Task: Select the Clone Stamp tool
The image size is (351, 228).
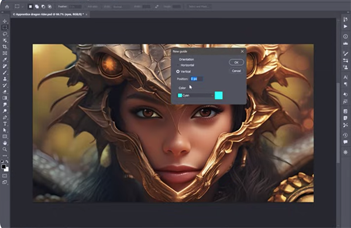Action: tap(5, 79)
